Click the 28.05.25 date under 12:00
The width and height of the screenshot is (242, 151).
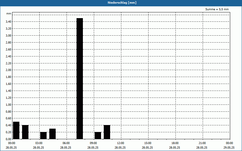[x=120, y=148]
